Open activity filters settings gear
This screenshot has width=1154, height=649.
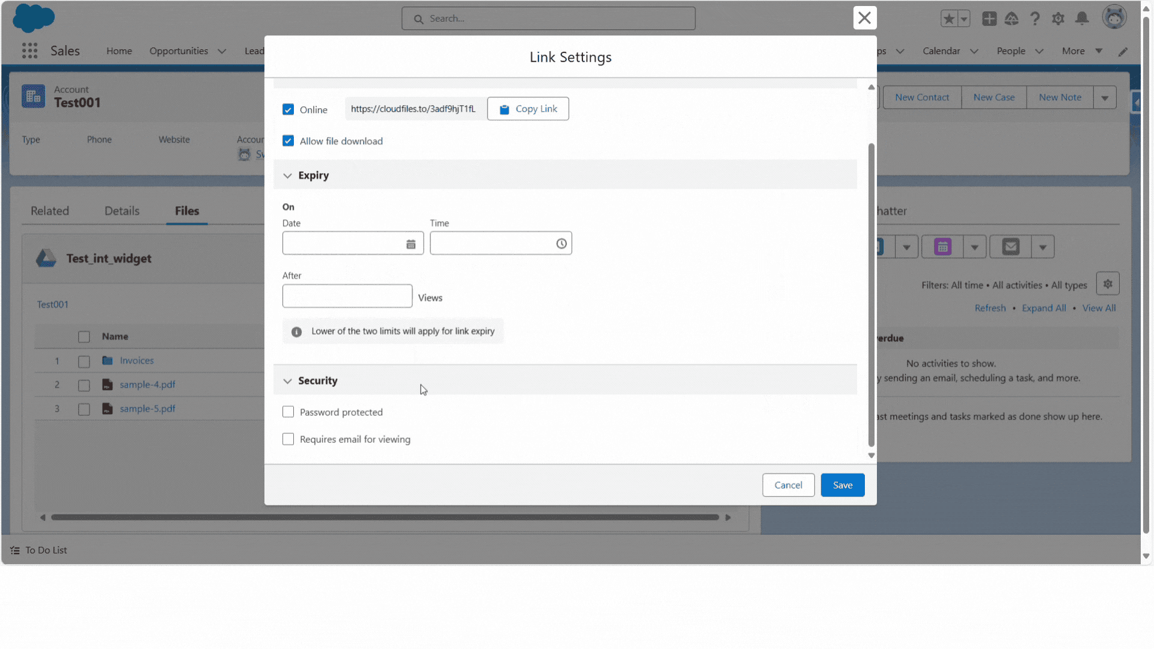click(1108, 283)
